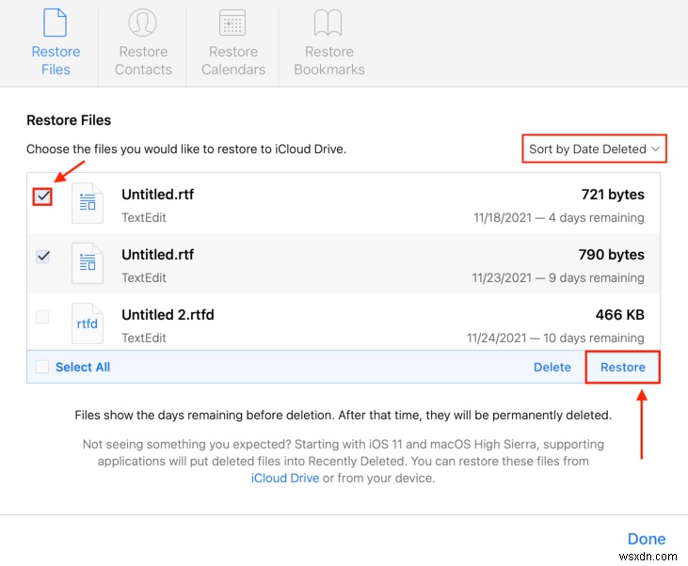Uncheck the 721 bytes Untitled.rtf checkbox

(42, 196)
